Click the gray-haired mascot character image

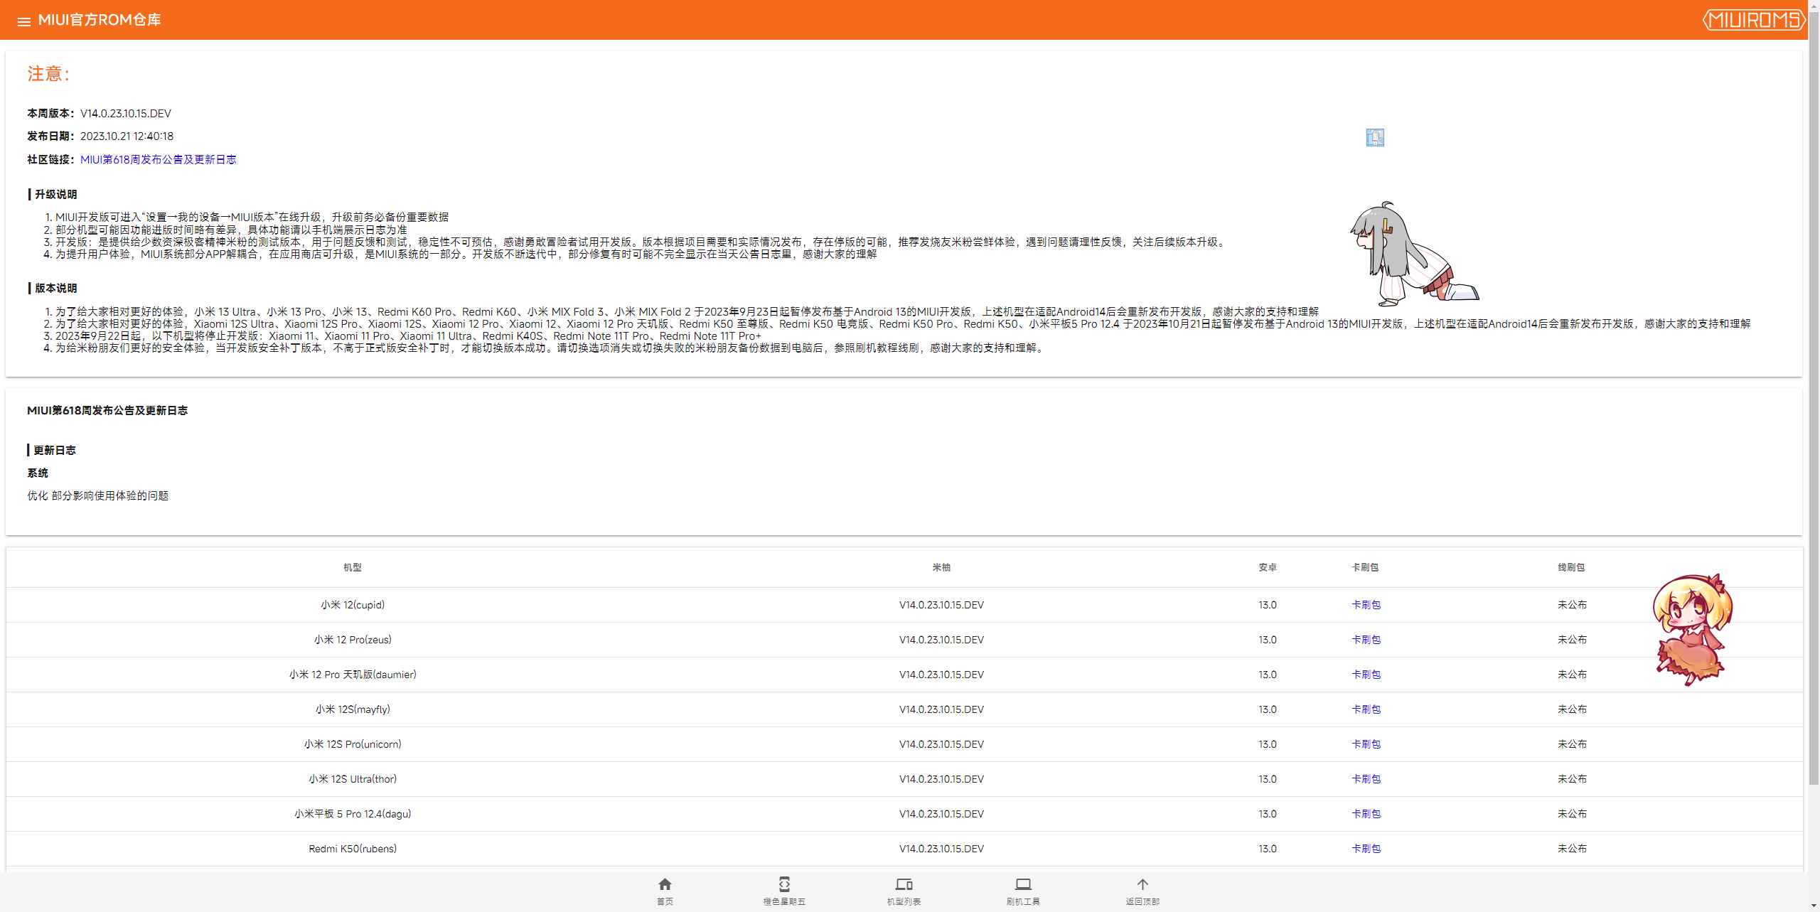(x=1413, y=254)
